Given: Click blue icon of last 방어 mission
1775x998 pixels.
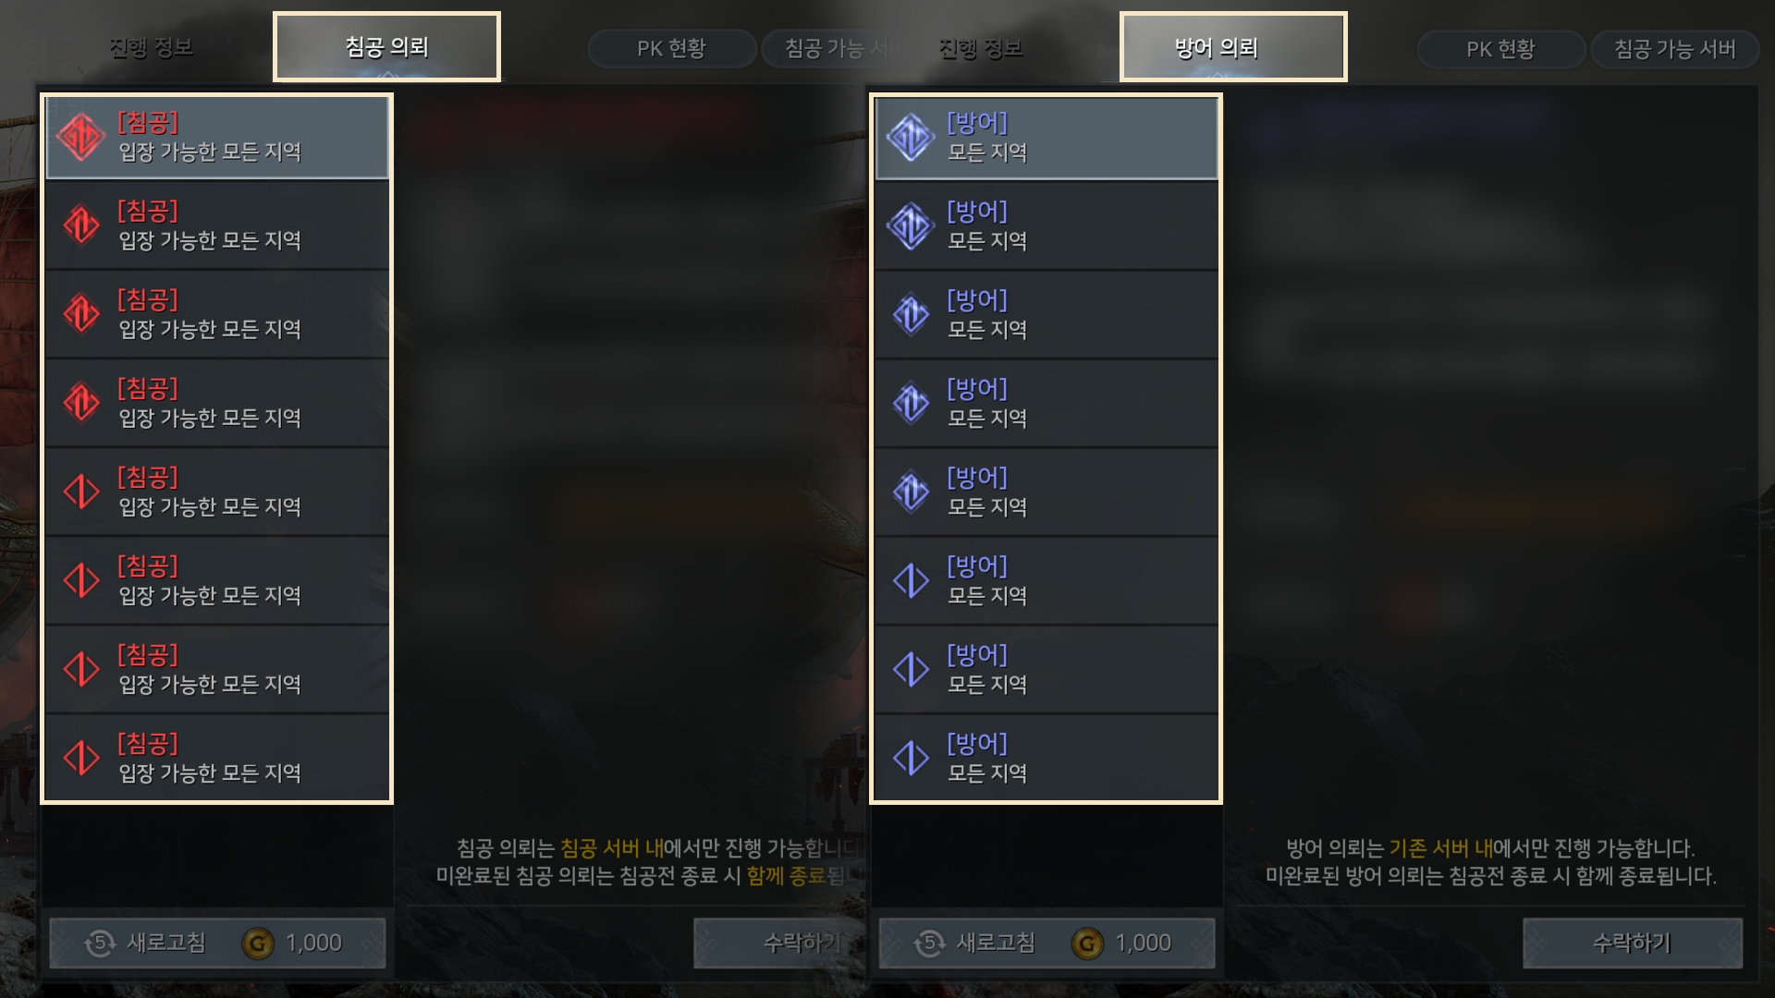Looking at the screenshot, I should pyautogui.click(x=911, y=758).
